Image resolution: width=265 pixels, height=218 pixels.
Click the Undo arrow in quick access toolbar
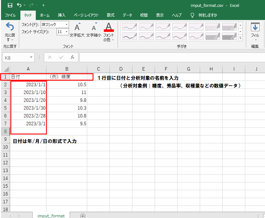[19, 5]
